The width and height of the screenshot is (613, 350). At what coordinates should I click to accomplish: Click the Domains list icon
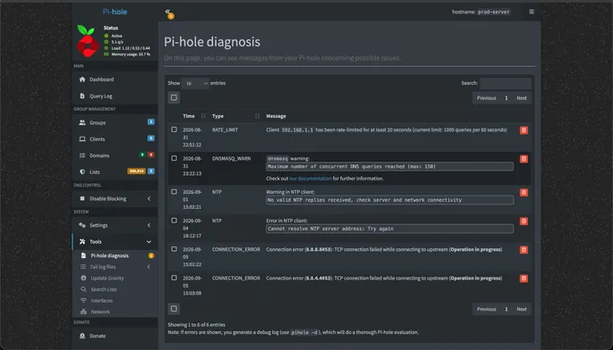tap(82, 155)
